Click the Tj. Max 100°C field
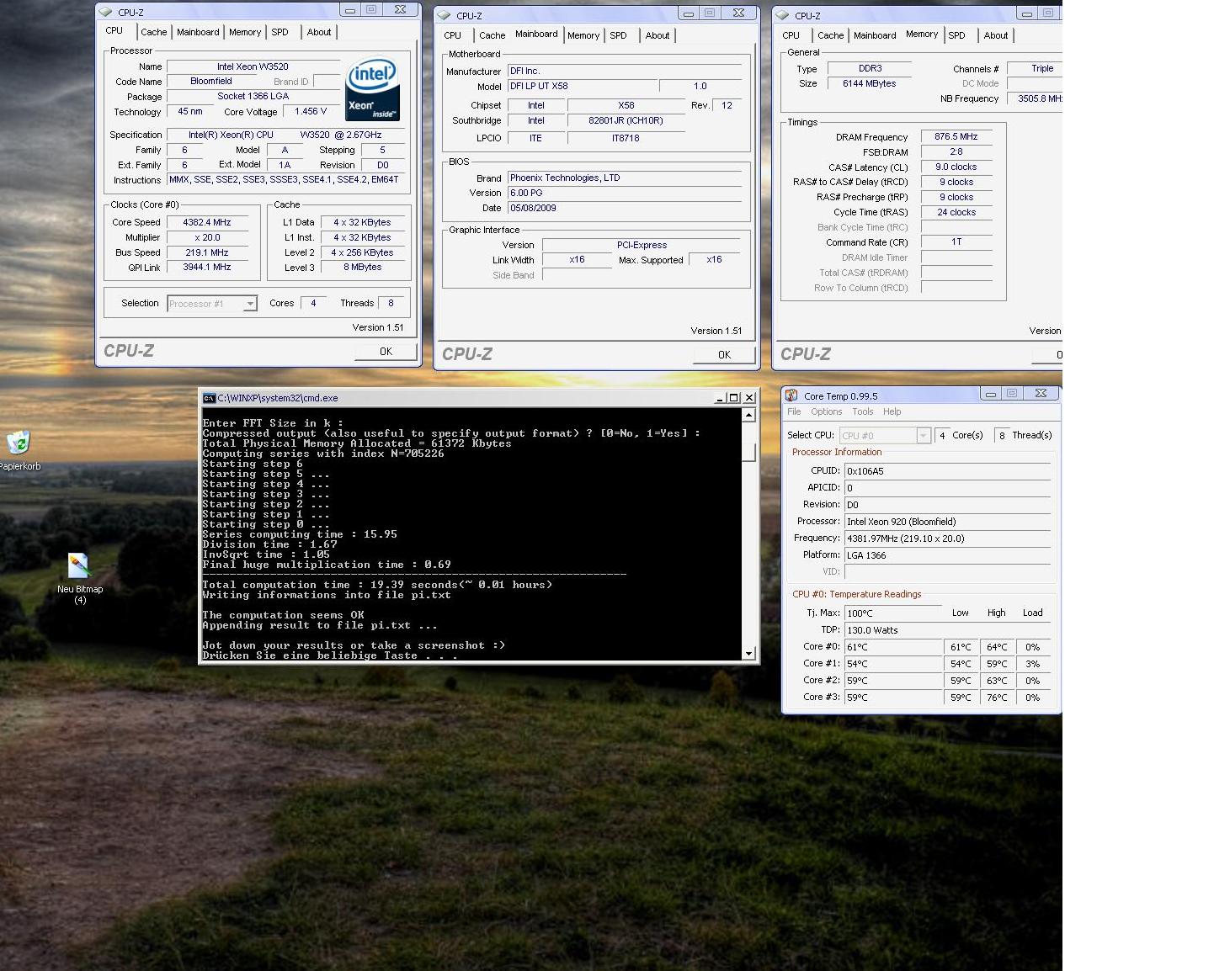 (893, 613)
